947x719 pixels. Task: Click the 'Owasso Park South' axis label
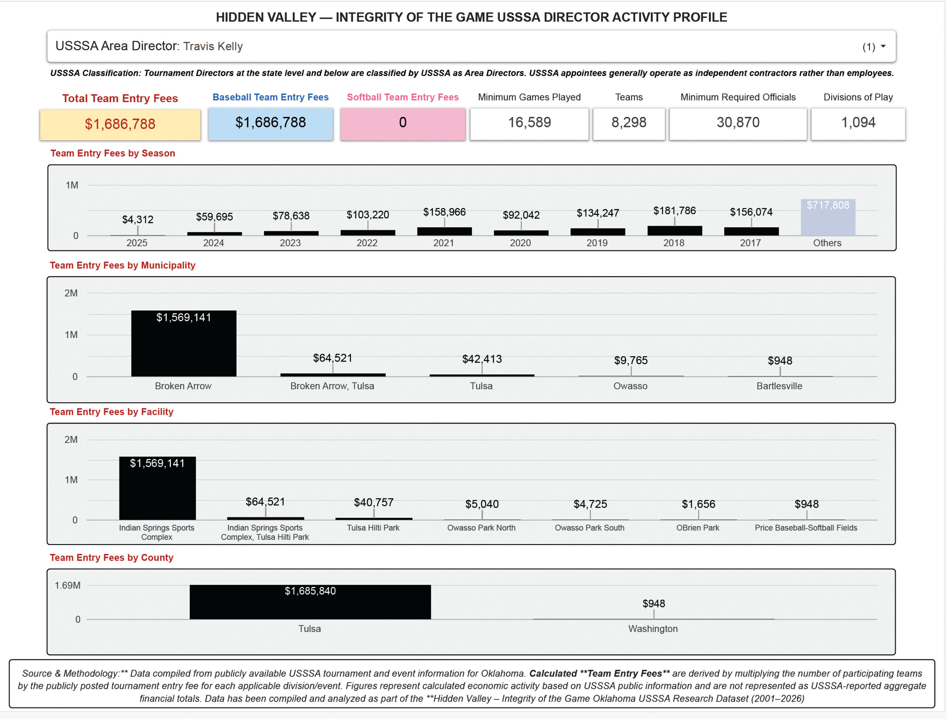590,528
